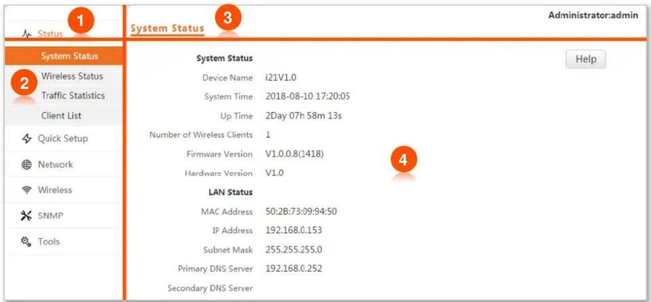The height and width of the screenshot is (302, 651).
Task: Click the Secondary DNS Server label
Action: (210, 288)
